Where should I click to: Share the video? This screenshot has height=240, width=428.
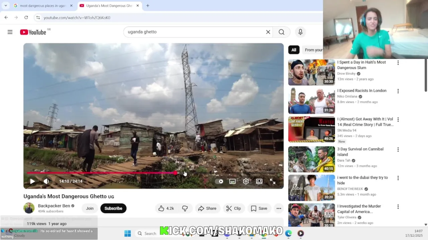click(x=207, y=208)
